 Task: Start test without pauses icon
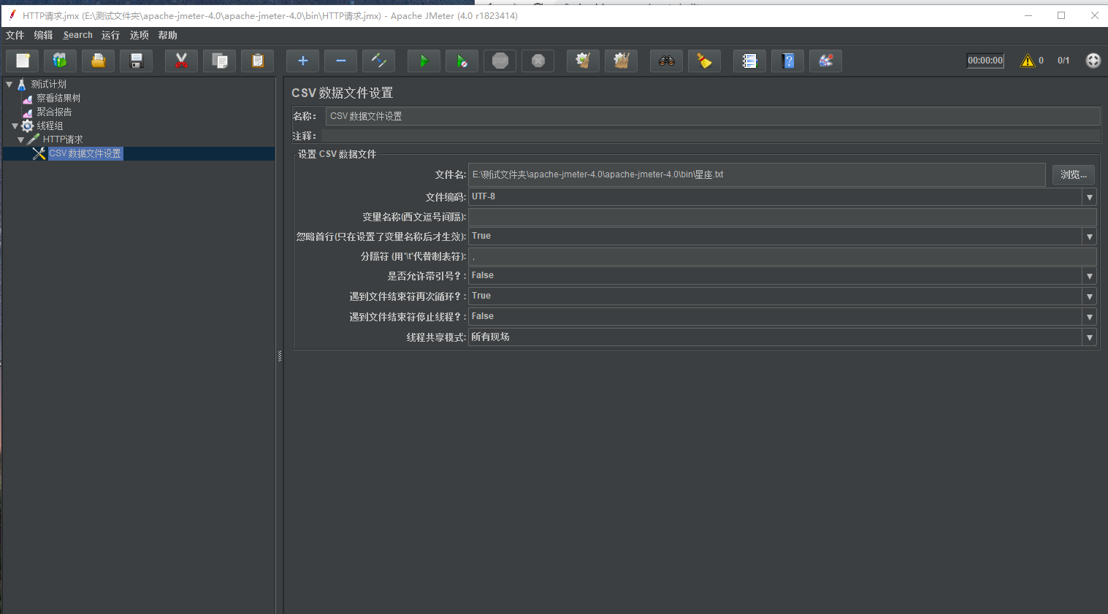click(x=462, y=61)
